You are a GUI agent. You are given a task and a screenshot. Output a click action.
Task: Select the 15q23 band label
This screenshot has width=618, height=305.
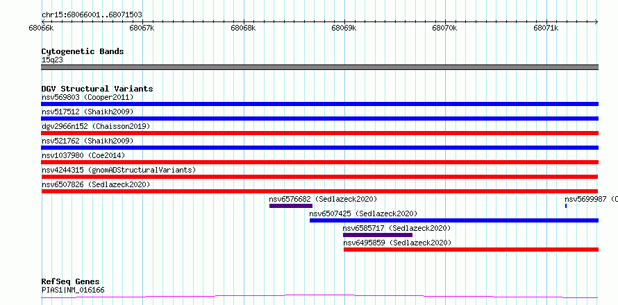tap(52, 60)
